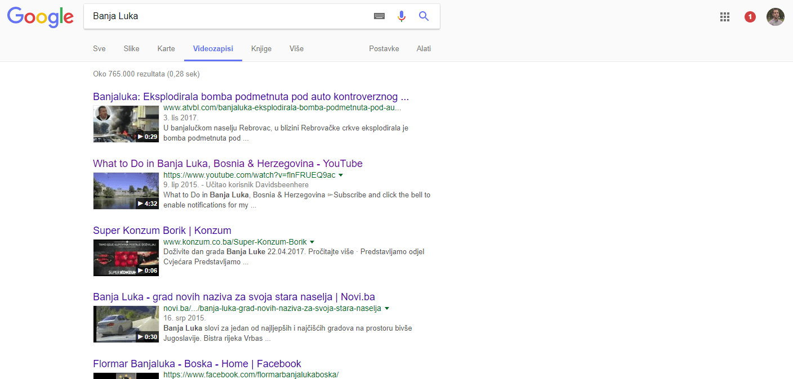Image resolution: width=793 pixels, height=379 pixels.
Task: Switch to the Slike tab
Action: 131,49
